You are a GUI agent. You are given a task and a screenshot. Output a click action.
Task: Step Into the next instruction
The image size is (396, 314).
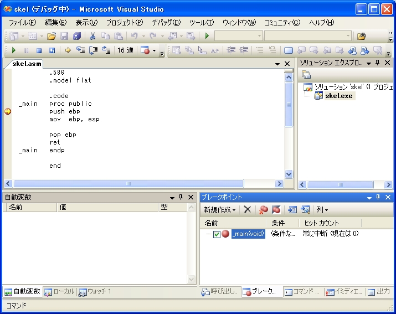[80, 50]
